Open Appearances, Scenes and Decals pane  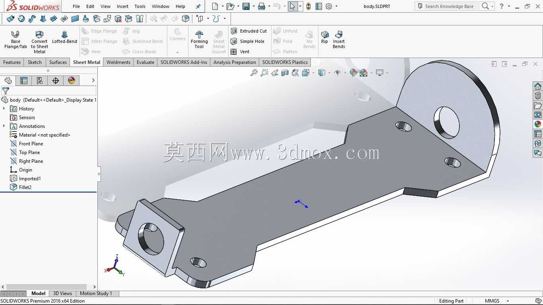[x=538, y=124]
